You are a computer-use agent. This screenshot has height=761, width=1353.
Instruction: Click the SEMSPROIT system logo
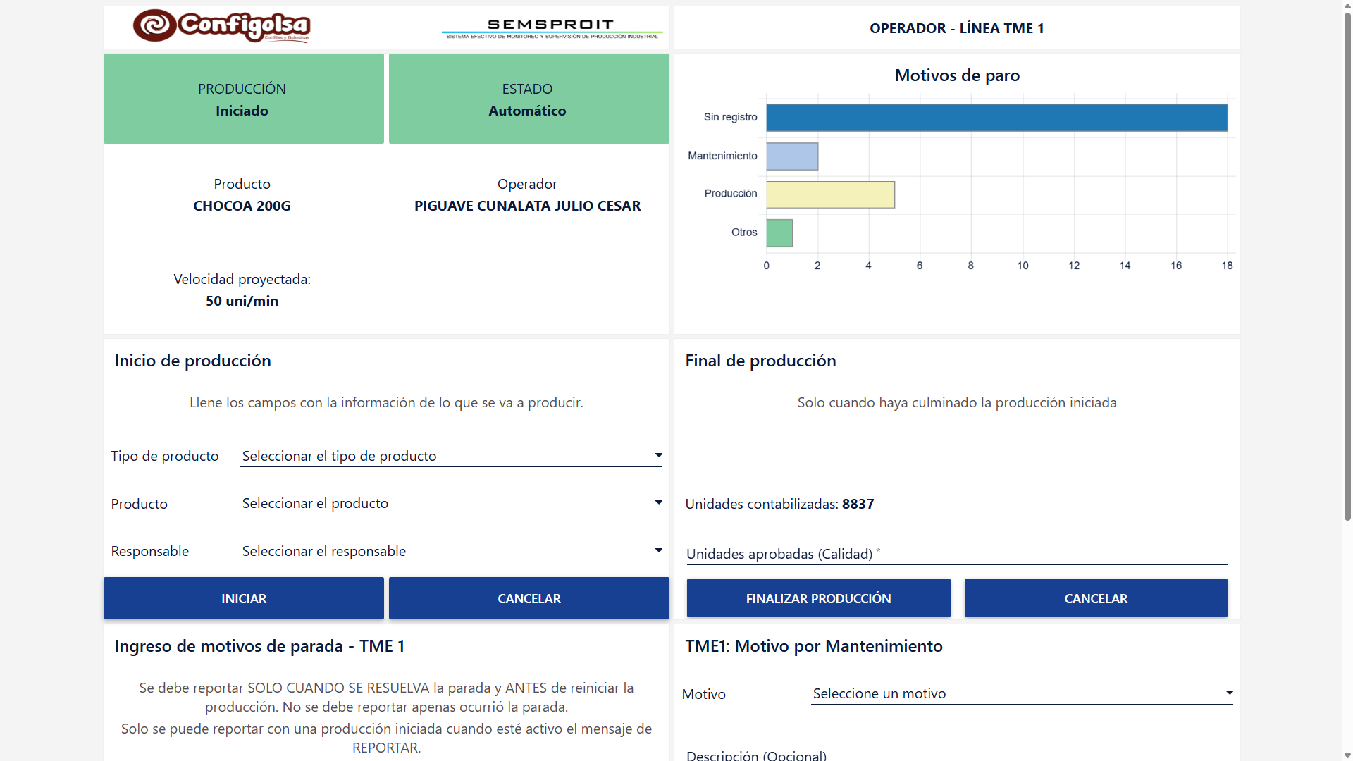pos(551,28)
